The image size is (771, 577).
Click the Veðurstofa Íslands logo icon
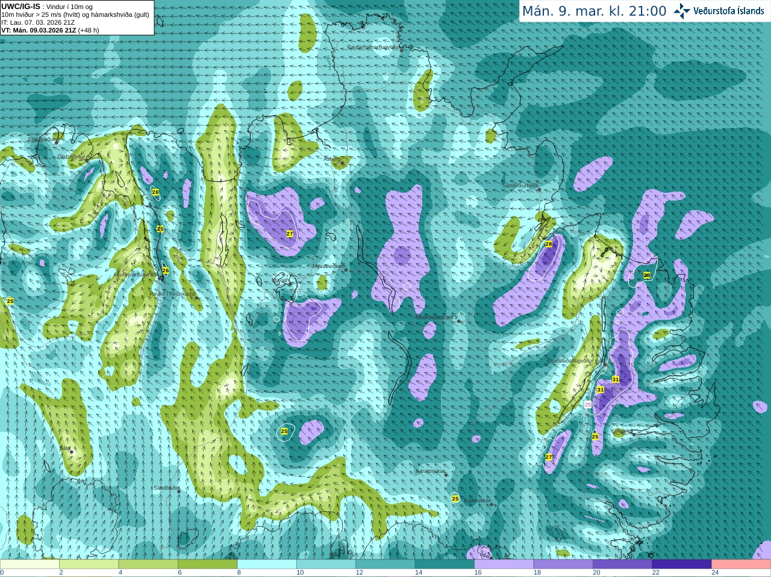click(x=682, y=11)
